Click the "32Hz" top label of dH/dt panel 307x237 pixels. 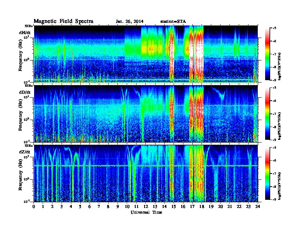tap(29, 26)
